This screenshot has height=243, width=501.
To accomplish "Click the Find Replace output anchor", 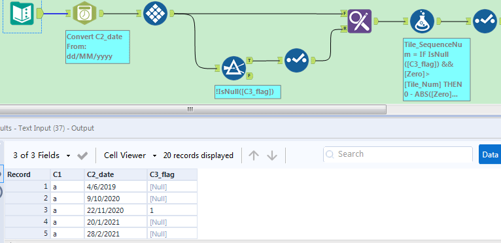I will pos(375,21).
